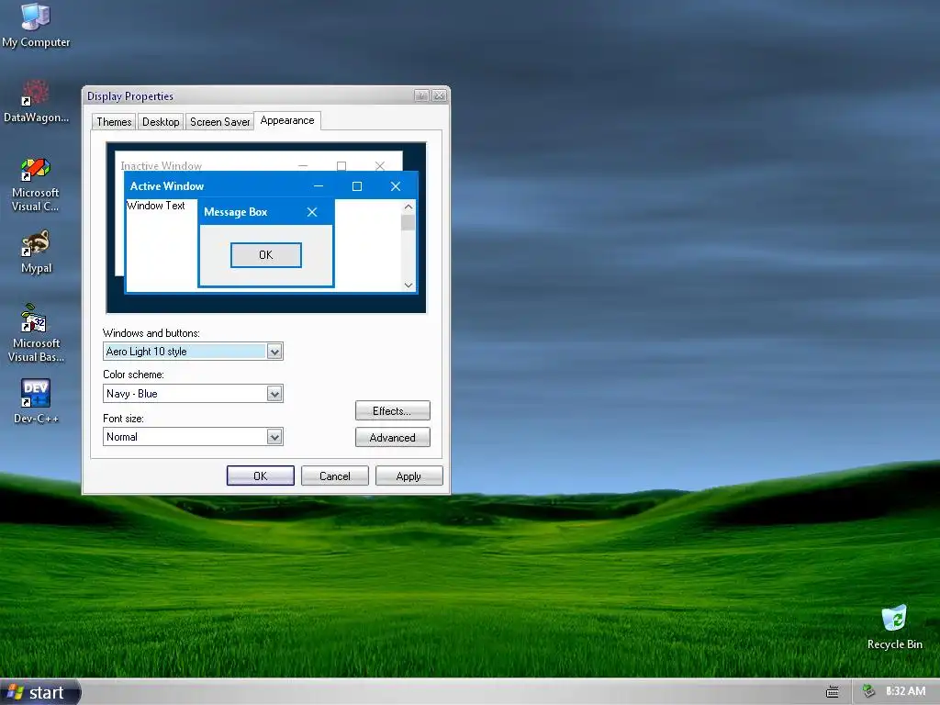Click the network tray icon
The height and width of the screenshot is (705, 940).
coord(868,691)
